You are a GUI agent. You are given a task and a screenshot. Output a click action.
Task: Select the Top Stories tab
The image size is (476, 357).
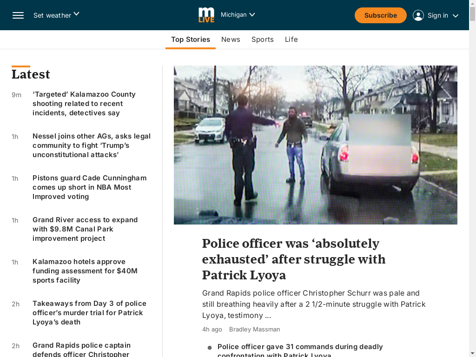click(190, 40)
